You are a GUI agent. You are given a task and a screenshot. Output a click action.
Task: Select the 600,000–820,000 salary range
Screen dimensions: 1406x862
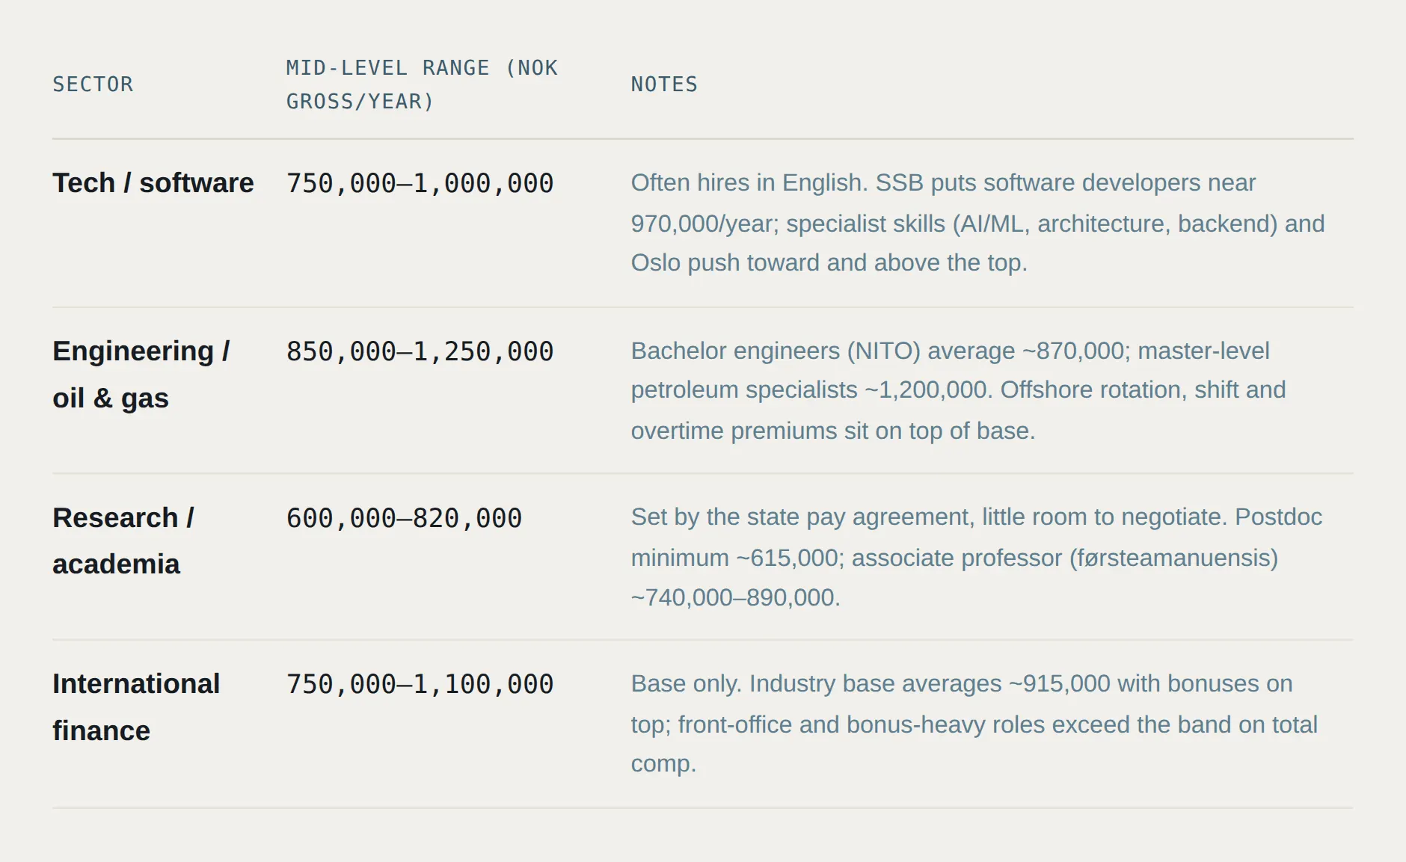tap(404, 518)
